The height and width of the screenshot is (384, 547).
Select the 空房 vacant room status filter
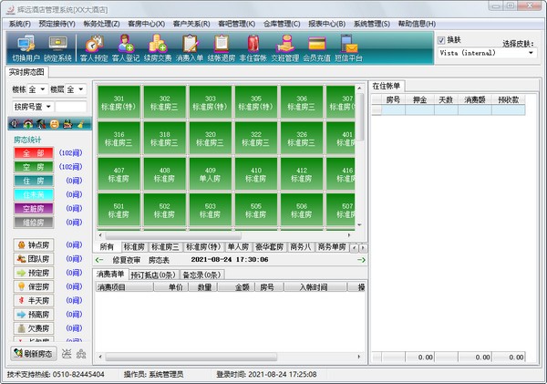tap(34, 167)
